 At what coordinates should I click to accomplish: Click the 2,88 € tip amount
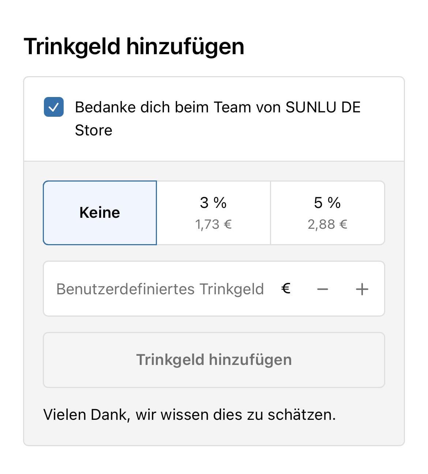tap(327, 224)
